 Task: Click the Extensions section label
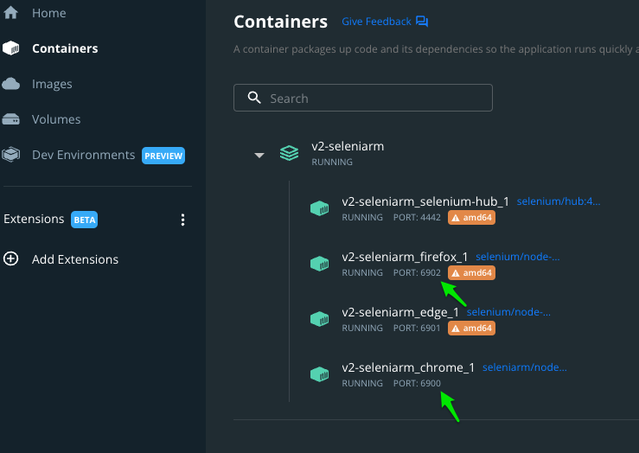[x=34, y=220]
